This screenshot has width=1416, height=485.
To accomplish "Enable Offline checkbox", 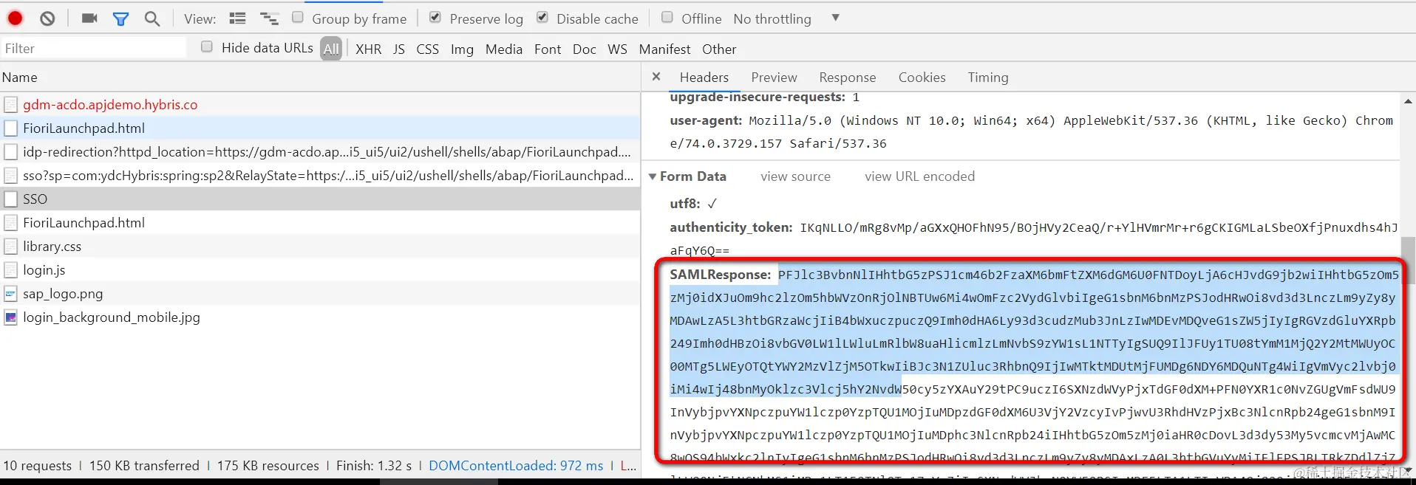I will pos(667,17).
